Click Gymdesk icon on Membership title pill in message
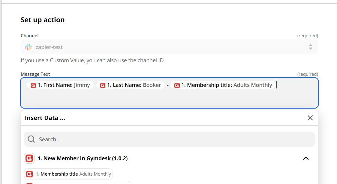The width and height of the screenshot is (337, 184). tap(177, 85)
